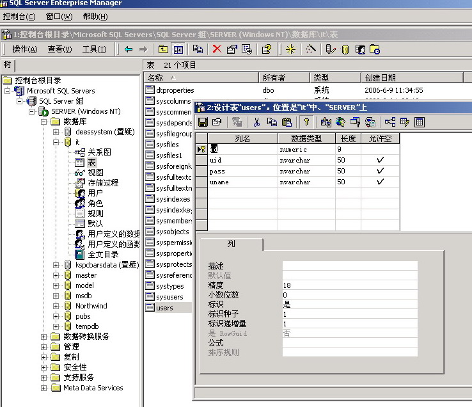Select the sysobjects table row
Screen dimensions: 472x407
click(173, 232)
